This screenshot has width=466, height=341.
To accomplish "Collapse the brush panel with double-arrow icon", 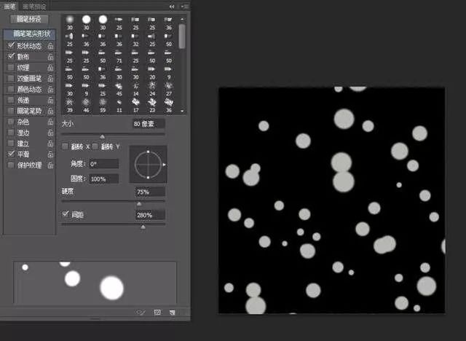I will pyautogui.click(x=172, y=7).
